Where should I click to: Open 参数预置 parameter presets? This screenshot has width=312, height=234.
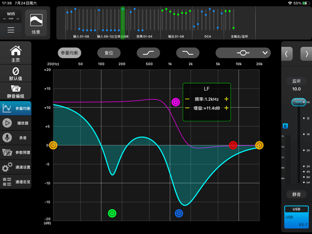click(x=16, y=152)
